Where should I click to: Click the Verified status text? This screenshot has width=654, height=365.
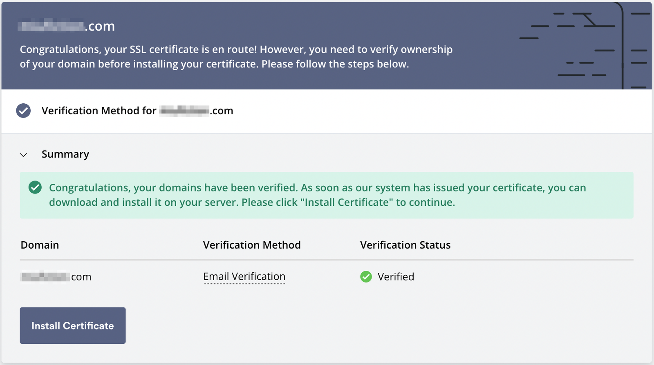tap(396, 277)
